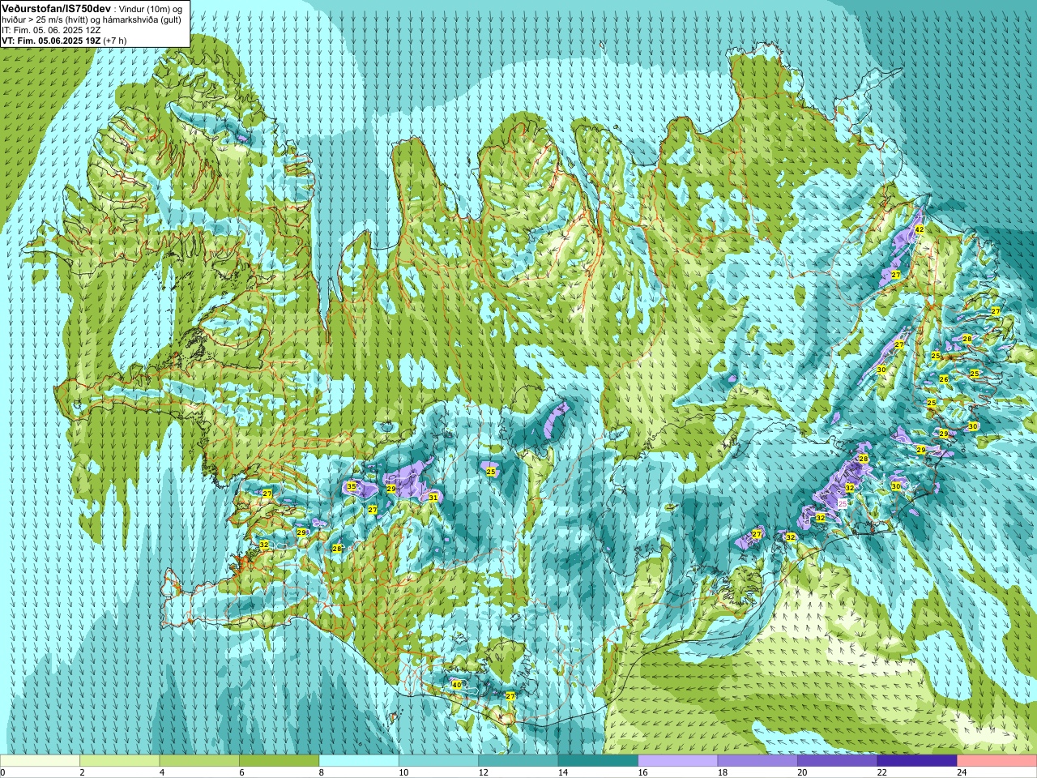The image size is (1037, 778).
Task: Select the lavender 16–18 m/s swatch
Action: tap(678, 761)
